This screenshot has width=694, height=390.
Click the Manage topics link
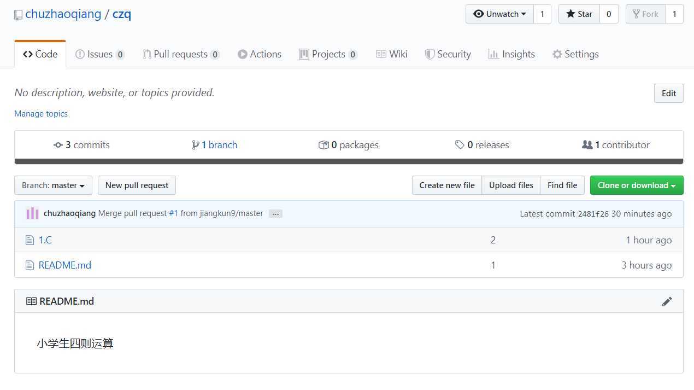point(41,114)
